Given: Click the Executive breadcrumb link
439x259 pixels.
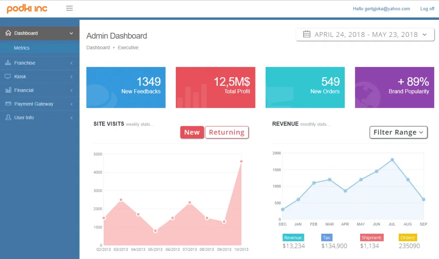Looking at the screenshot, I should [128, 48].
